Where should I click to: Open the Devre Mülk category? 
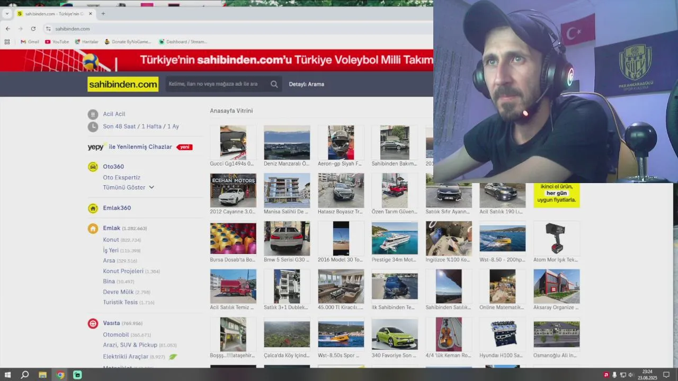click(x=118, y=292)
